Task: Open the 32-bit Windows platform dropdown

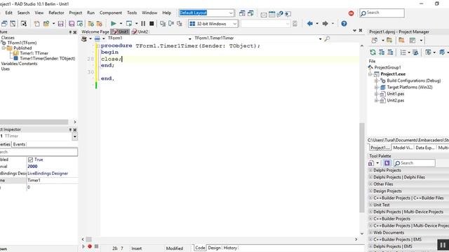Action: click(235, 24)
